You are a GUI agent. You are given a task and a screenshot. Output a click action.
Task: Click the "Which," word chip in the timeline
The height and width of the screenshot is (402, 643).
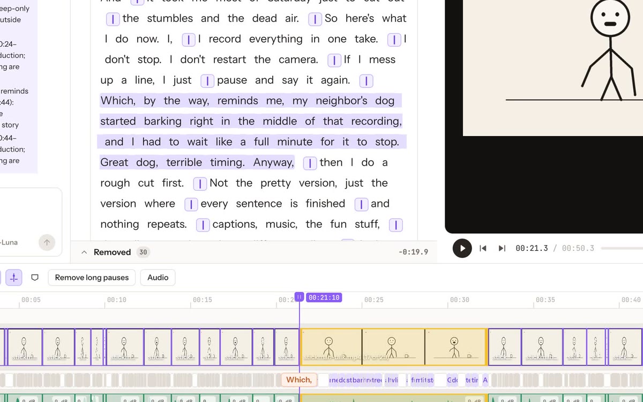299,380
